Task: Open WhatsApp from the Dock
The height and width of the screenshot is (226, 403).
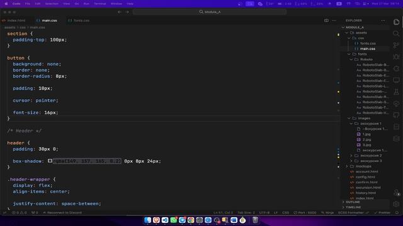Action: 174,220
